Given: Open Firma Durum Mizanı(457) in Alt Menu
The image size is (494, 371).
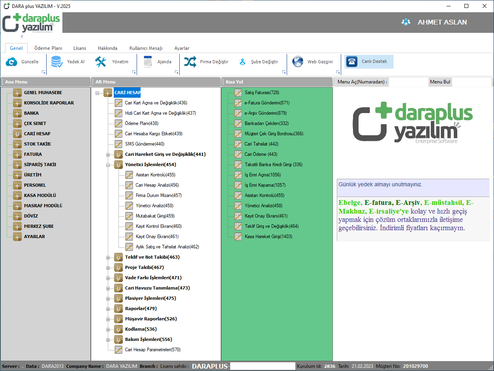Looking at the screenshot, I should tap(159, 195).
